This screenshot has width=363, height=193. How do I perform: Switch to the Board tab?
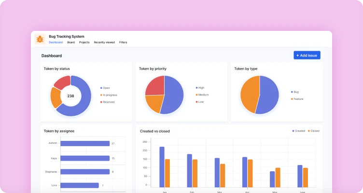coord(71,42)
